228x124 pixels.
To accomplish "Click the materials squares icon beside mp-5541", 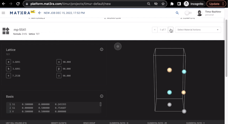I will [x=6, y=31].
